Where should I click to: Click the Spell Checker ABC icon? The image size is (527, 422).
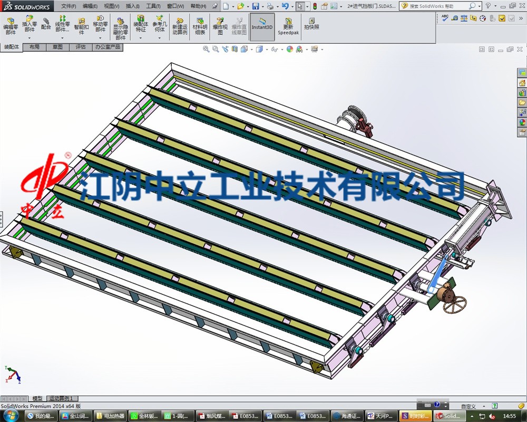pos(445,18)
